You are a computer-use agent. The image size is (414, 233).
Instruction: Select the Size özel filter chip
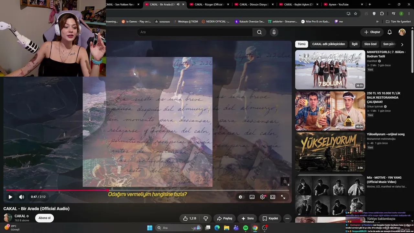click(x=370, y=44)
